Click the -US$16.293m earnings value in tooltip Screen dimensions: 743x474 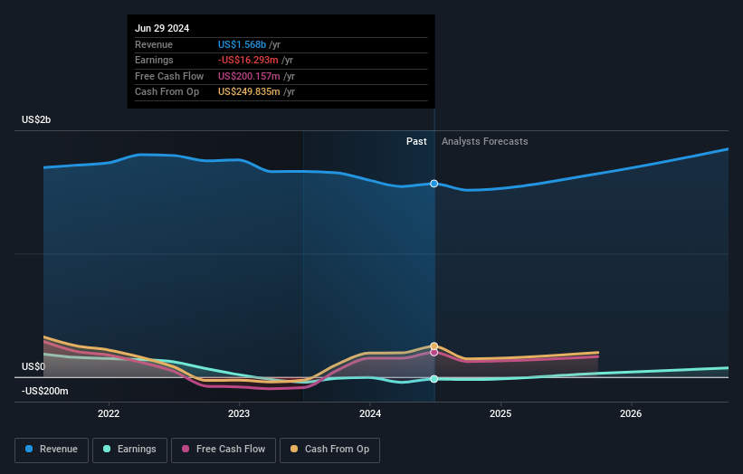click(x=248, y=60)
